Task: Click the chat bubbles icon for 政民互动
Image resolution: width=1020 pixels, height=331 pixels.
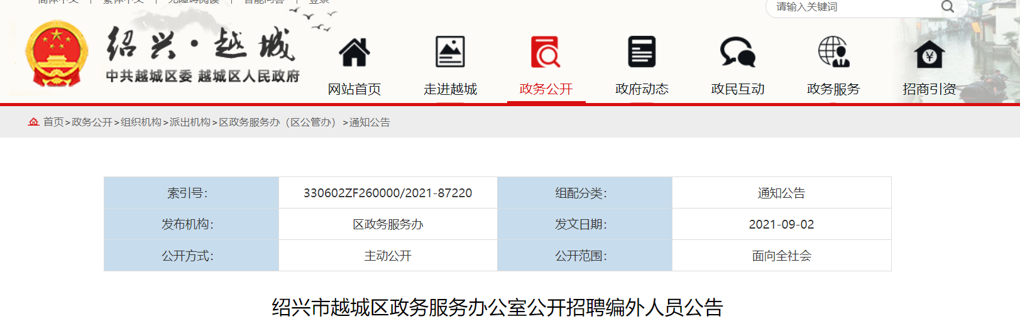Action: (737, 52)
